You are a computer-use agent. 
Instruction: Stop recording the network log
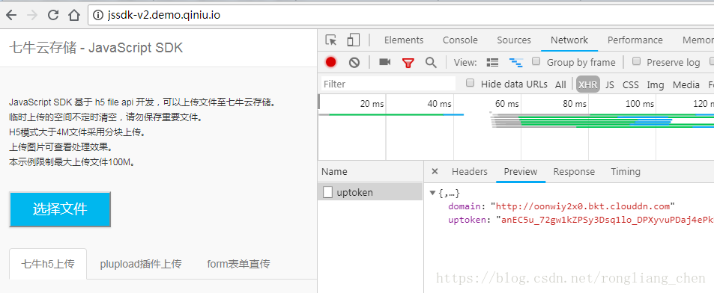(x=331, y=62)
